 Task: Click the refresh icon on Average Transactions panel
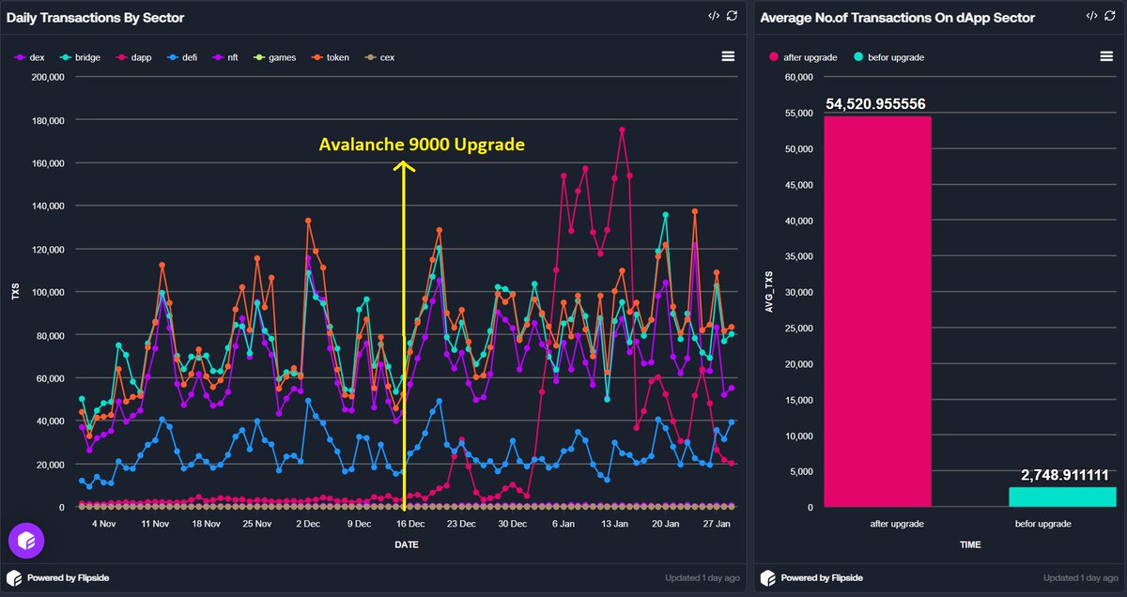tap(1110, 16)
